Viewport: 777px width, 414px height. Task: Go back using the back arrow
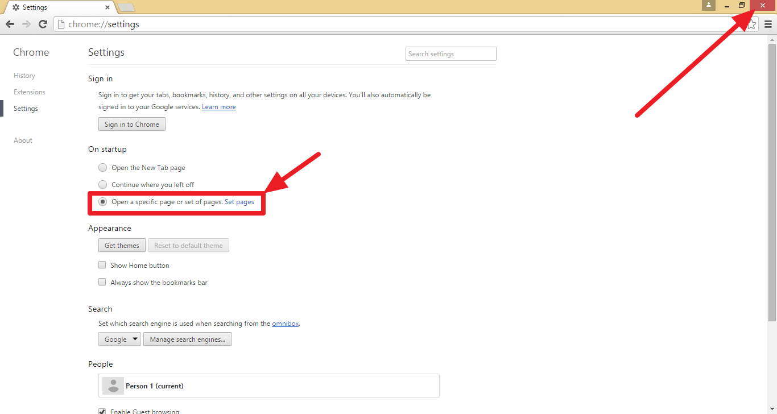(10, 24)
